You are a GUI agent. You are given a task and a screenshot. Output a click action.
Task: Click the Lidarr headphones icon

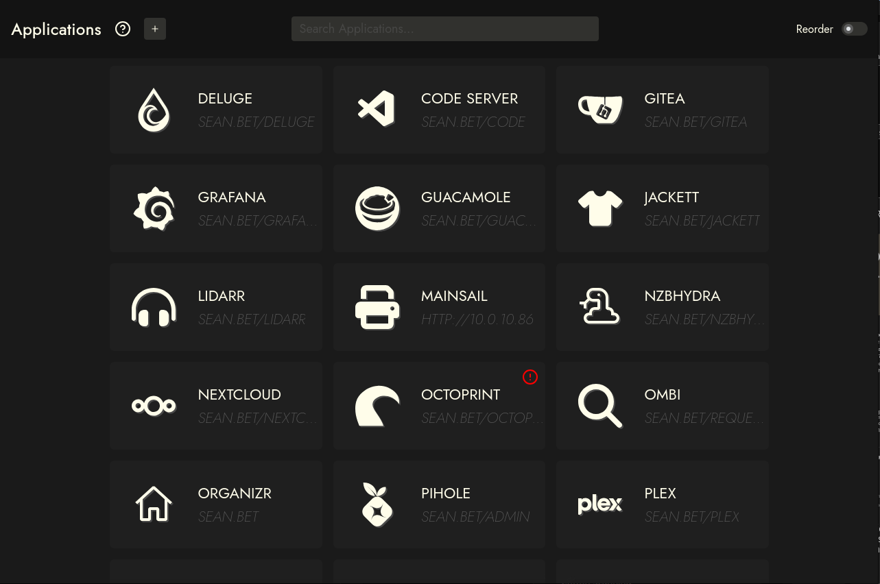pos(154,307)
